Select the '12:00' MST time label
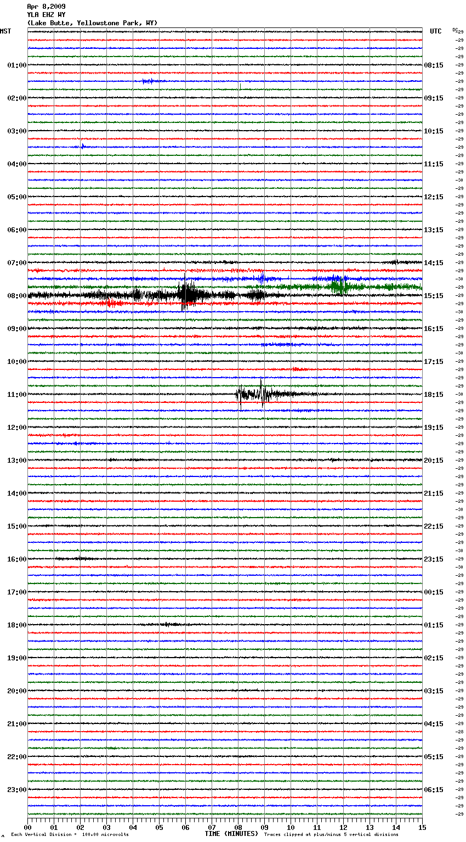The width and height of the screenshot is (466, 842). (x=17, y=428)
